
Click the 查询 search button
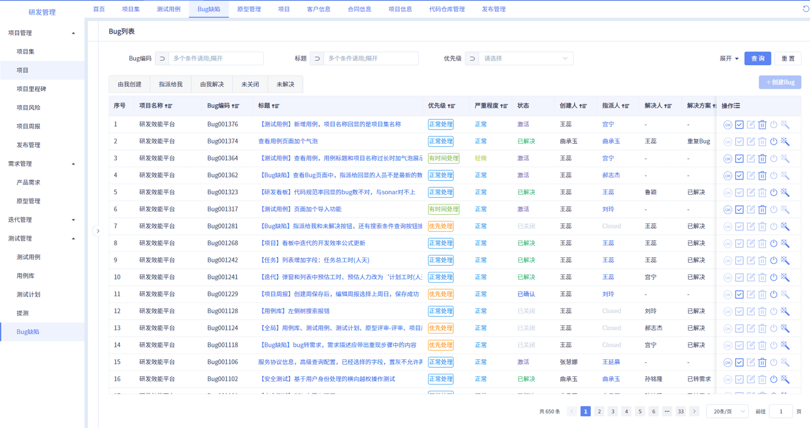(x=757, y=59)
